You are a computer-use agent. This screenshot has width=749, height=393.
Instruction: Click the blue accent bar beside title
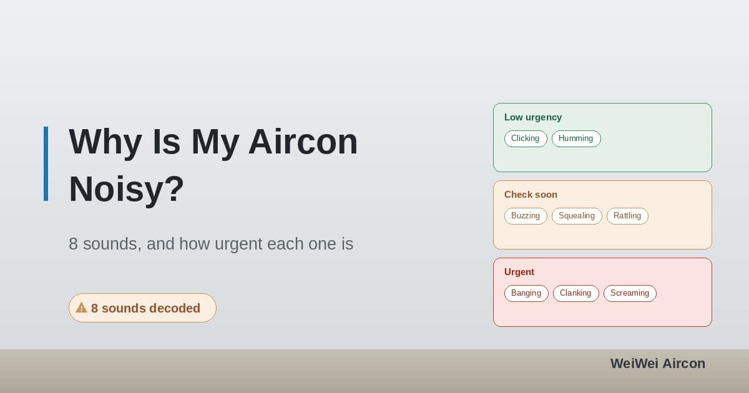(46, 163)
